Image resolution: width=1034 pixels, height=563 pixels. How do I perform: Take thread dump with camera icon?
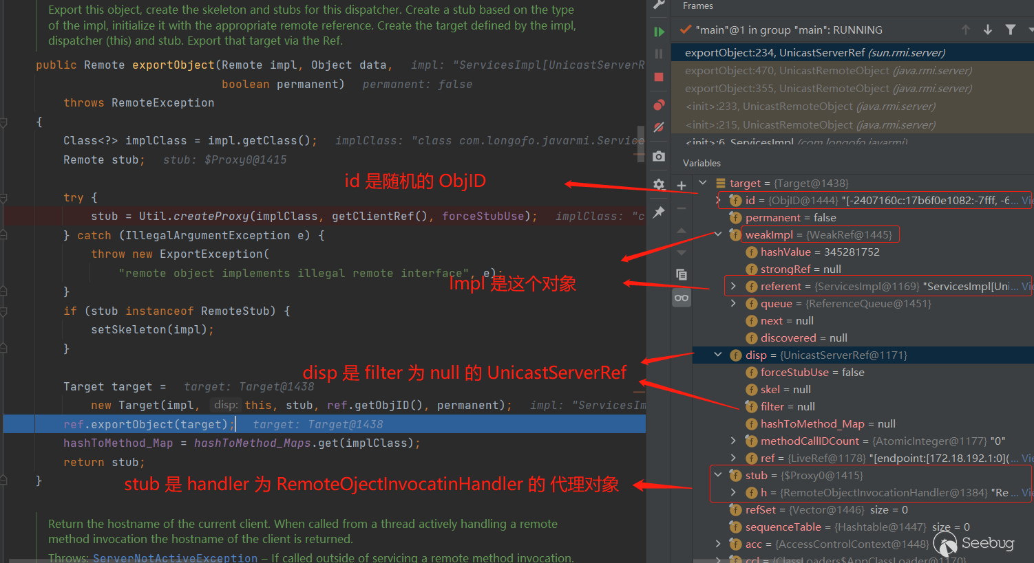pos(659,156)
